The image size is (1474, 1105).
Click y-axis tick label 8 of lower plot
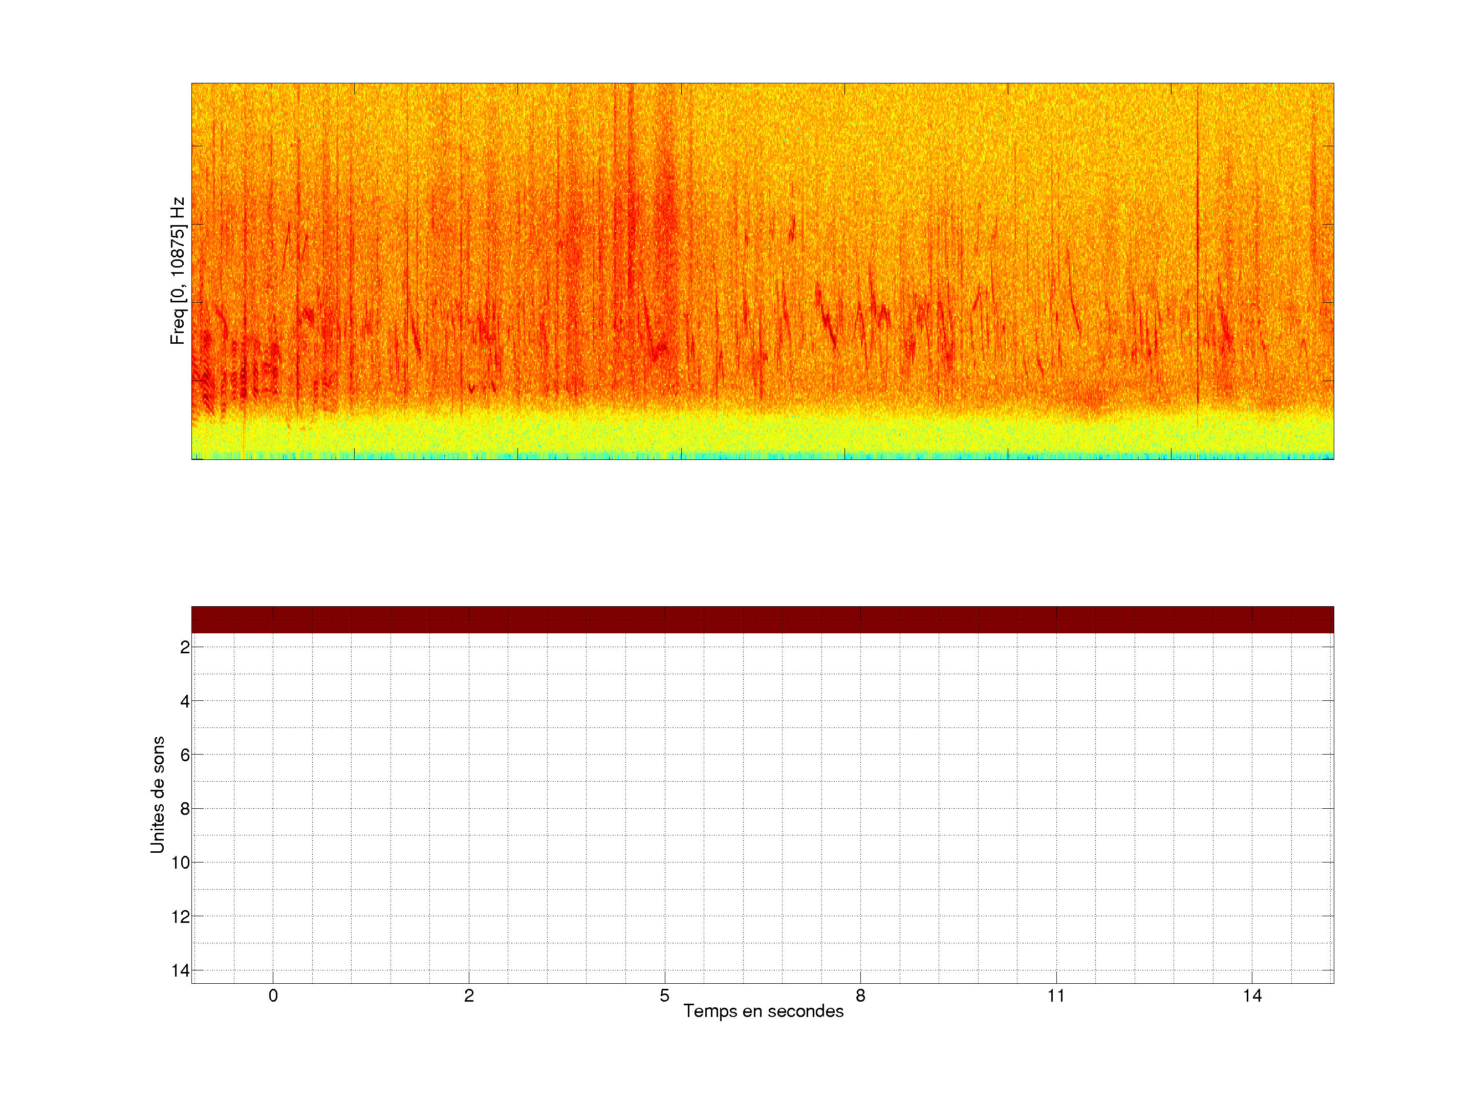click(x=185, y=809)
